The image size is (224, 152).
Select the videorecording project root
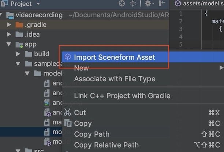[x=39, y=15]
